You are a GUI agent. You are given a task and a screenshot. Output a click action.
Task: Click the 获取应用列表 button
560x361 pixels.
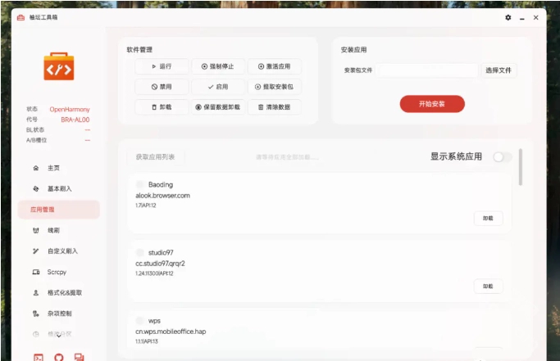click(x=155, y=157)
